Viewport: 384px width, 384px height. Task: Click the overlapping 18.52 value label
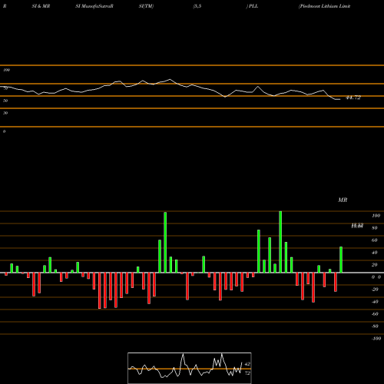pyautogui.click(x=357, y=226)
